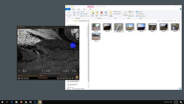Viewport: 184px width, 104px height.
Task: Select the SKYZONE (H:) drive
Action: pyautogui.click(x=73, y=81)
